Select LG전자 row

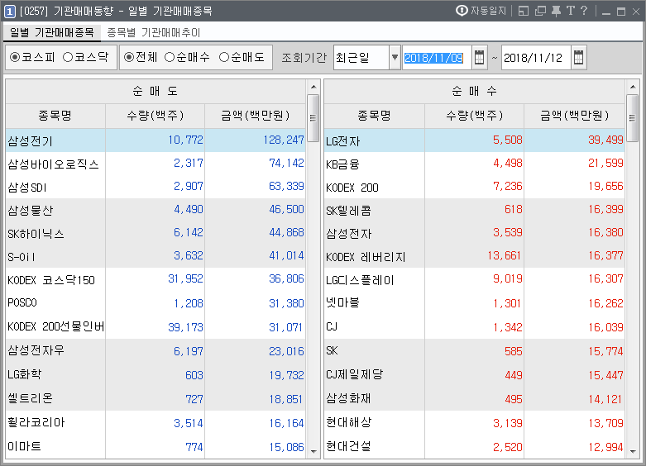[475, 140]
